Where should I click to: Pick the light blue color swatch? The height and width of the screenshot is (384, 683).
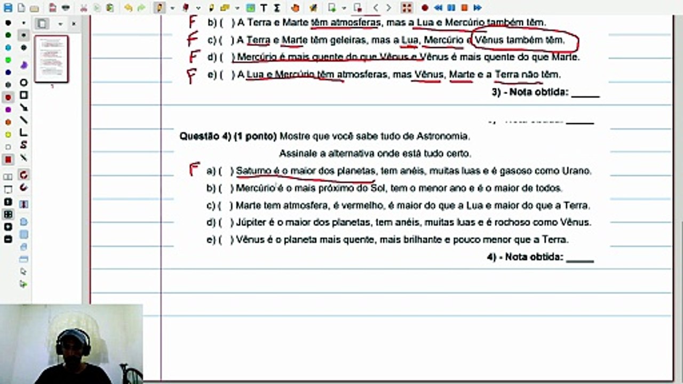(x=8, y=47)
